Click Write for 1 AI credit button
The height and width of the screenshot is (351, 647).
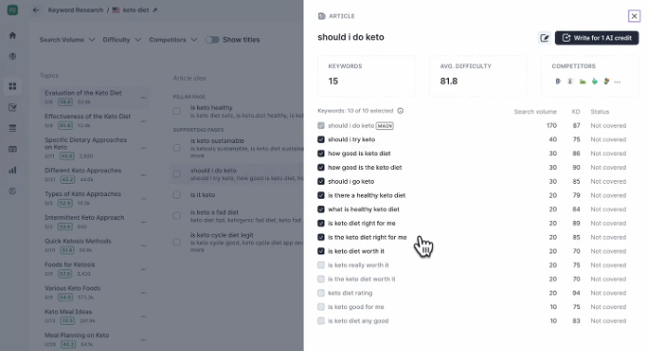coord(597,38)
